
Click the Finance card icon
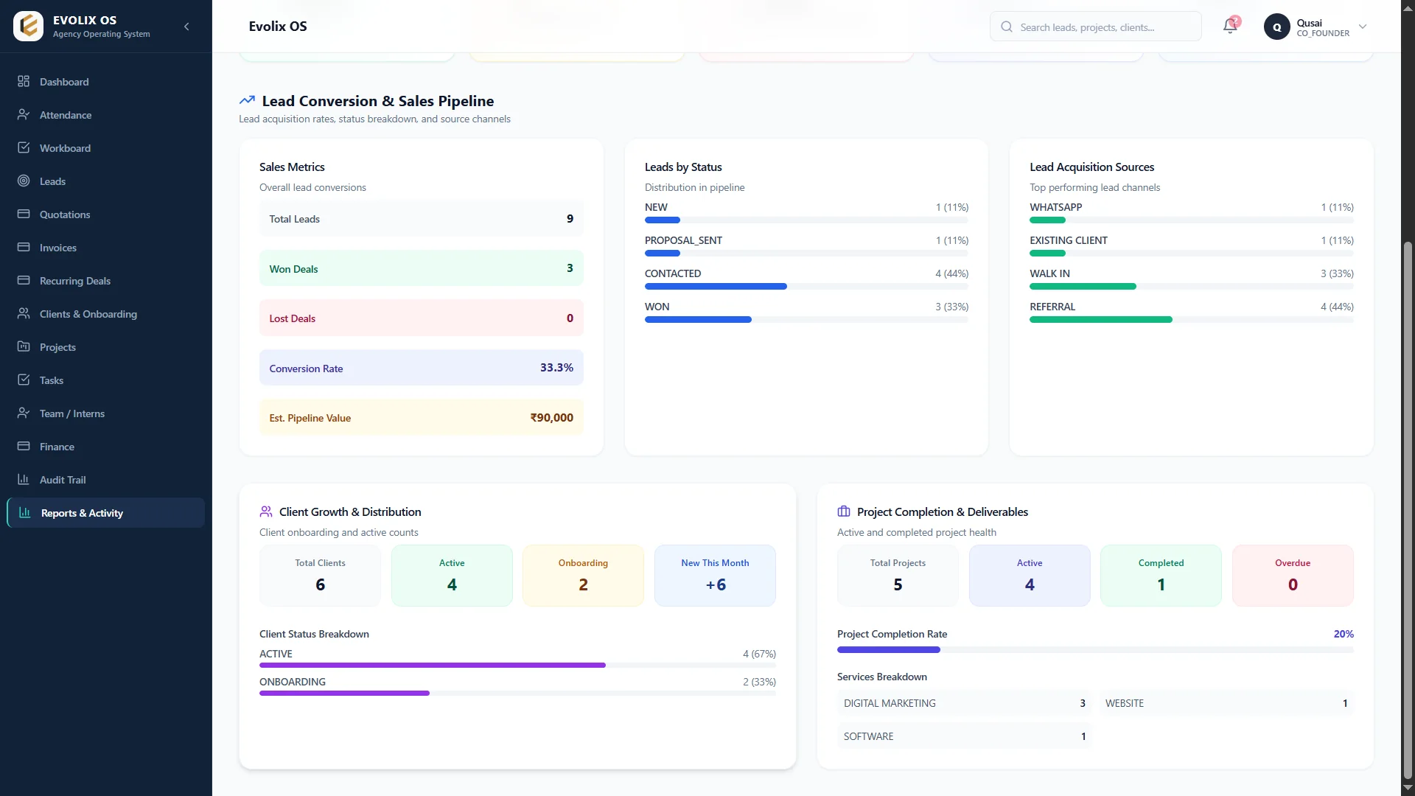[x=24, y=446]
